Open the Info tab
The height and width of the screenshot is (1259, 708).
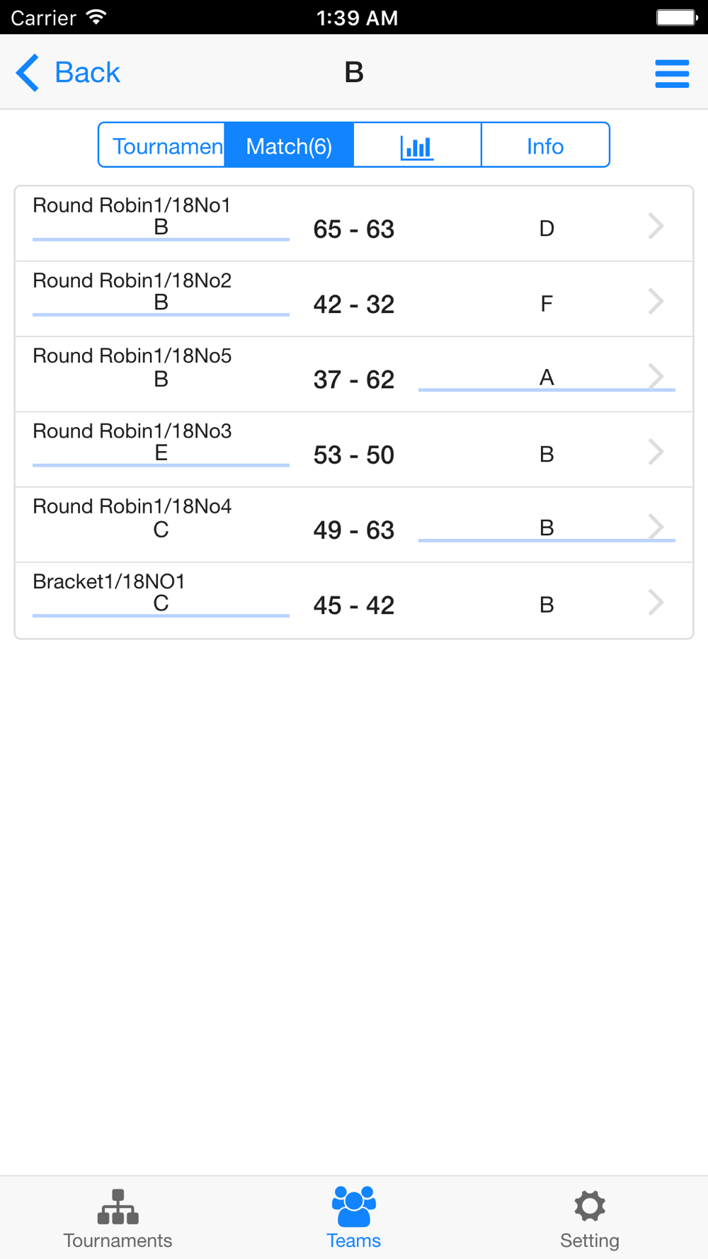pos(545,146)
